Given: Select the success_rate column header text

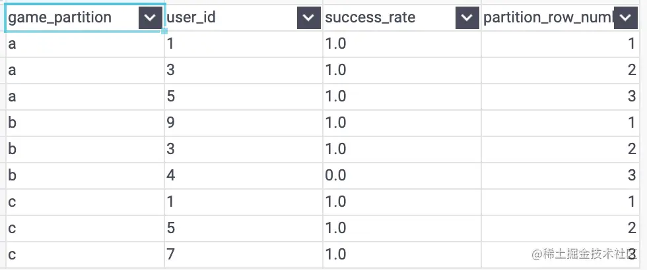Looking at the screenshot, I should click(x=370, y=18).
